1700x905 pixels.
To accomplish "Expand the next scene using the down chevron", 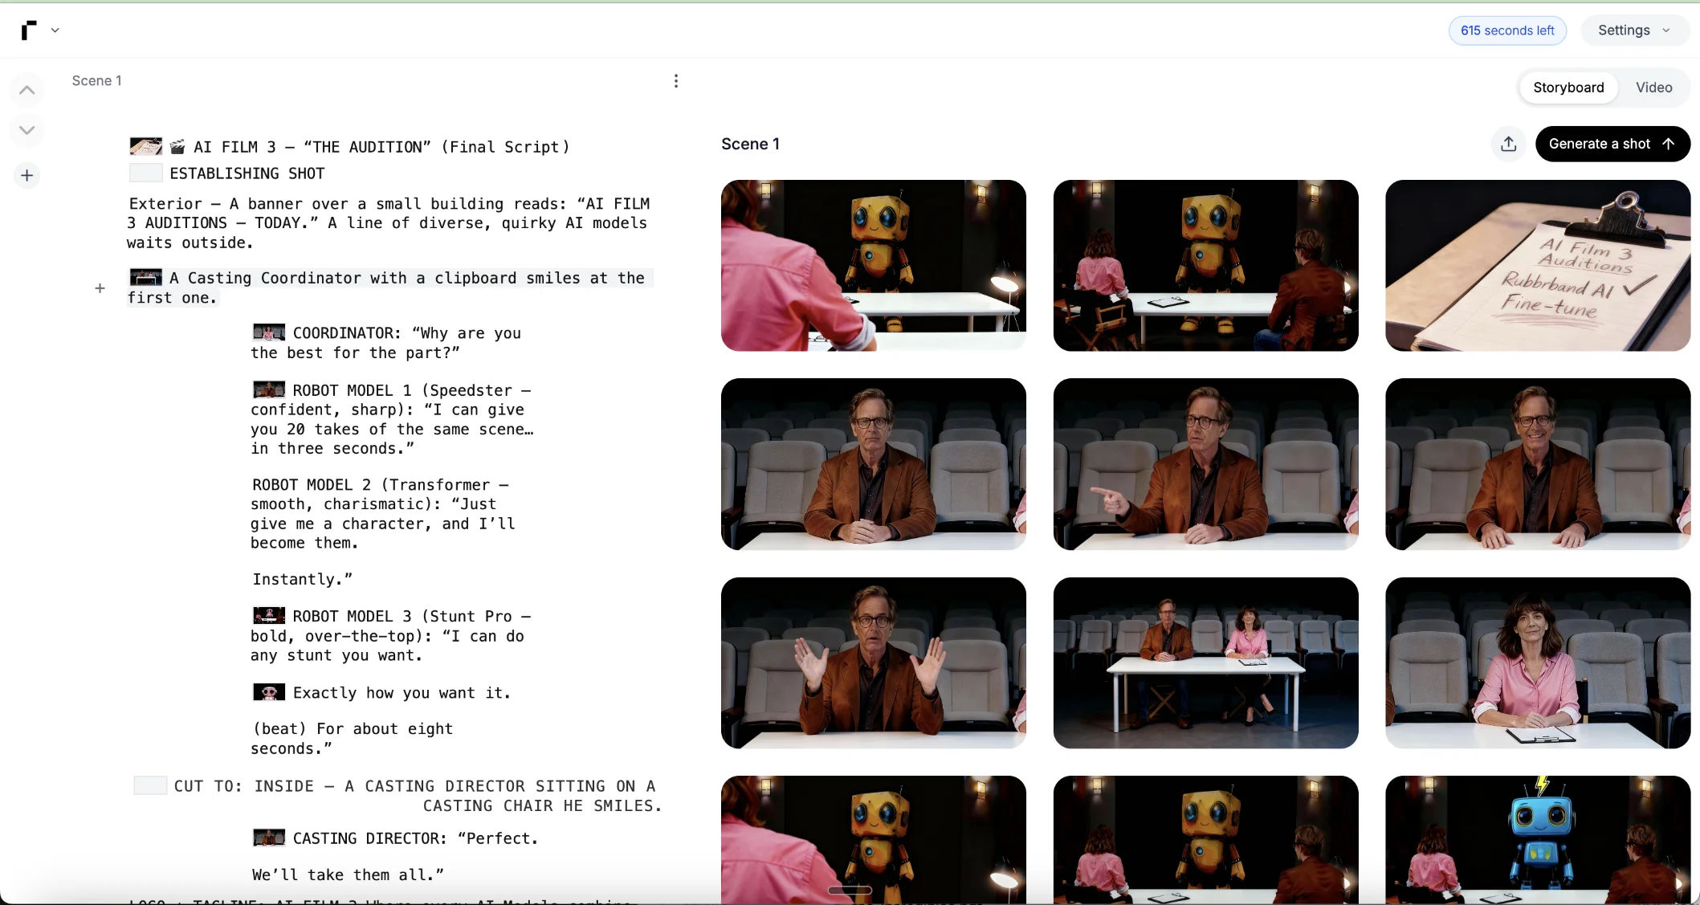I will coord(26,129).
